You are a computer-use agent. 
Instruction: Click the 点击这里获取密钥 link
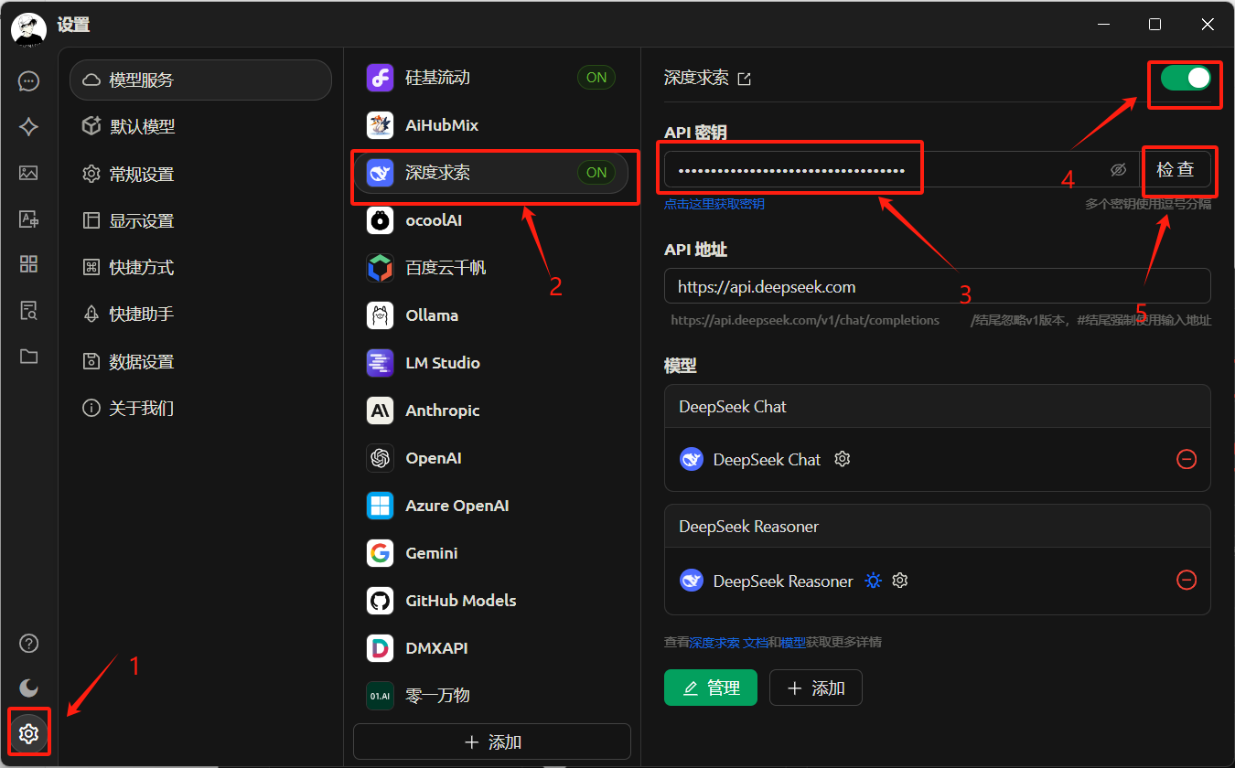(x=714, y=204)
